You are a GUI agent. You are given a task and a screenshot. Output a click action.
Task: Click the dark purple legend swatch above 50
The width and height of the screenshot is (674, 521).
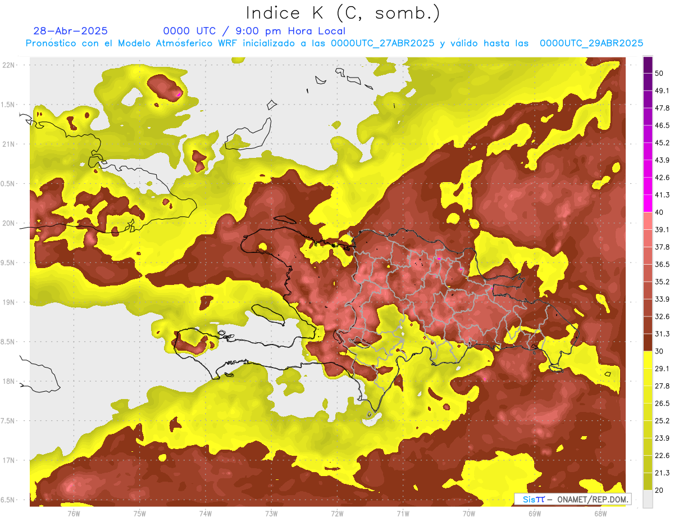pos(648,65)
